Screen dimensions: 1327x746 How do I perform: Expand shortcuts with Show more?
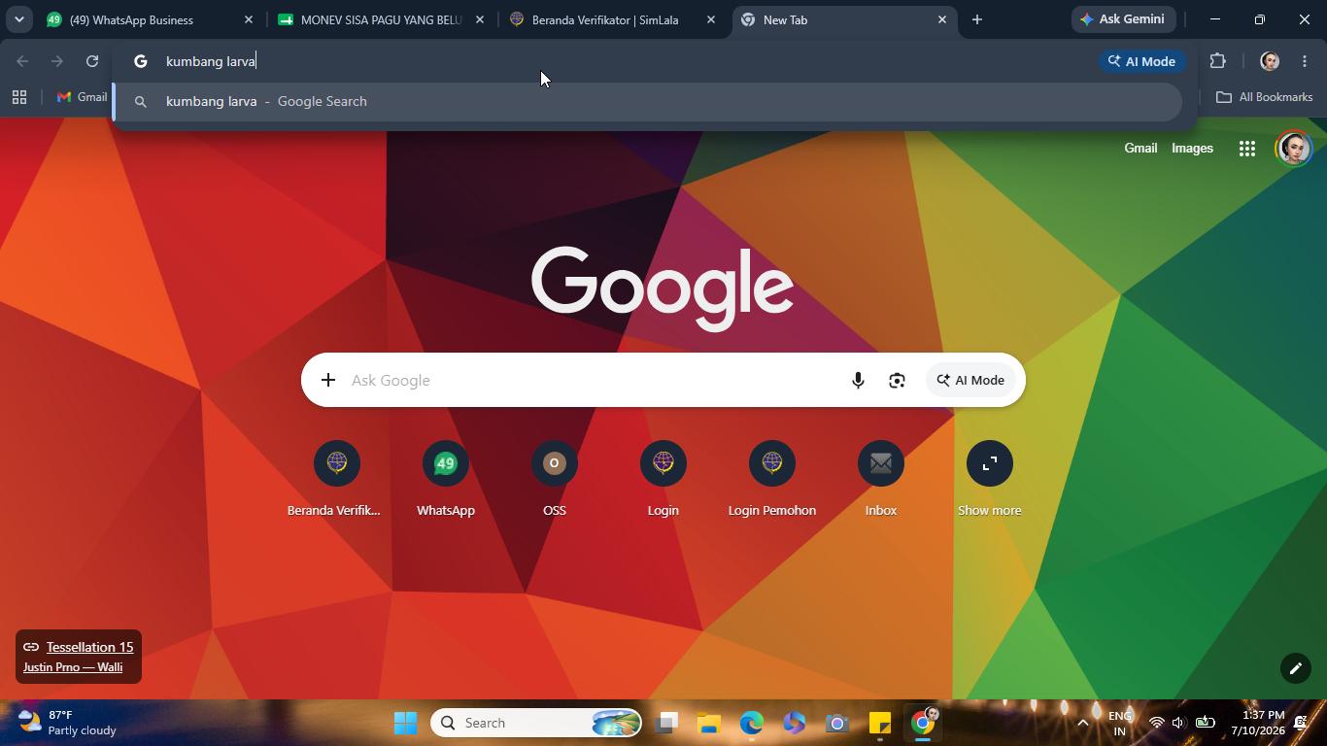[x=990, y=480]
